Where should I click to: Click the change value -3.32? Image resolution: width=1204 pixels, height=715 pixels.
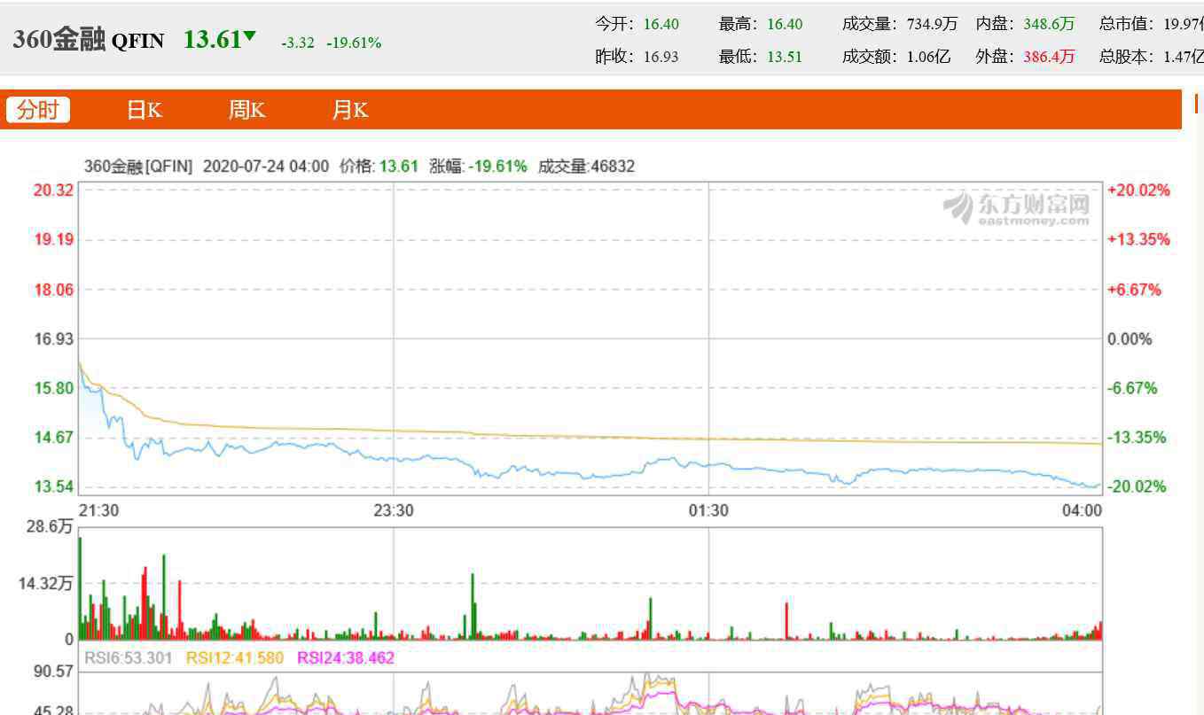point(298,43)
